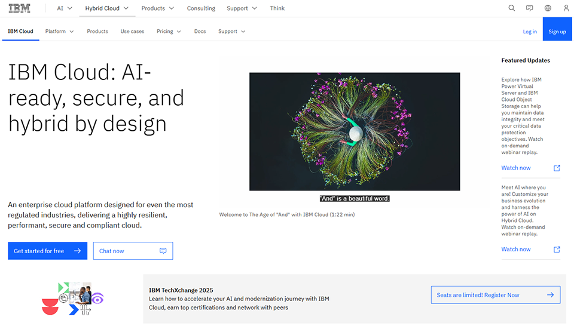574x326 pixels.
Task: Expand the top Products menu
Action: click(157, 8)
